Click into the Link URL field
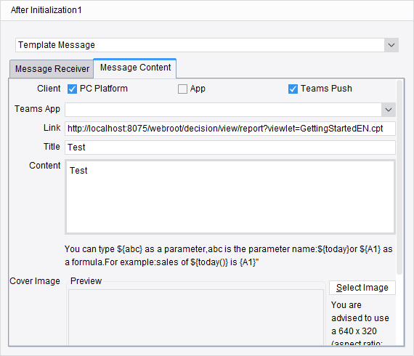 [x=230, y=129]
